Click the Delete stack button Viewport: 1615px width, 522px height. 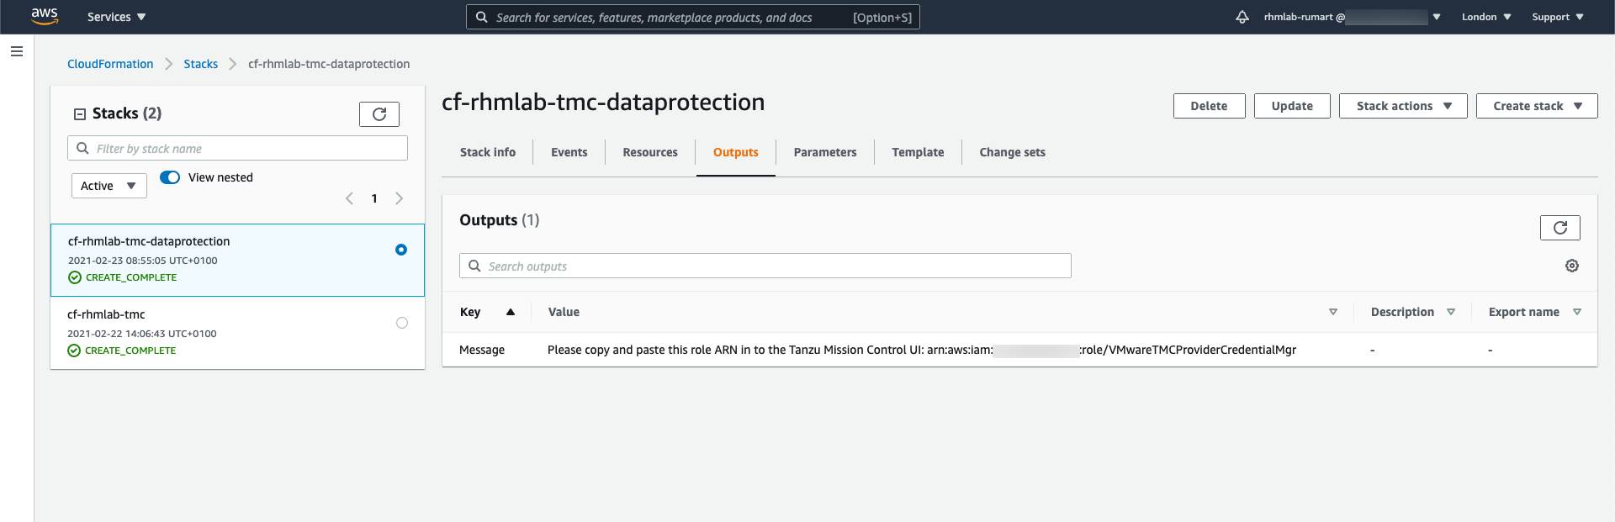(1209, 106)
